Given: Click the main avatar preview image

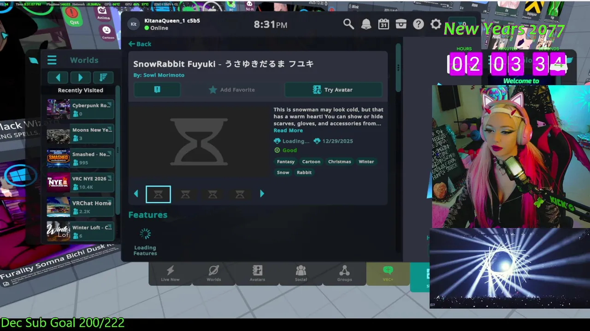Looking at the screenshot, I should [199, 141].
